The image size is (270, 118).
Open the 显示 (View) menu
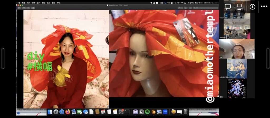pos(38,3)
